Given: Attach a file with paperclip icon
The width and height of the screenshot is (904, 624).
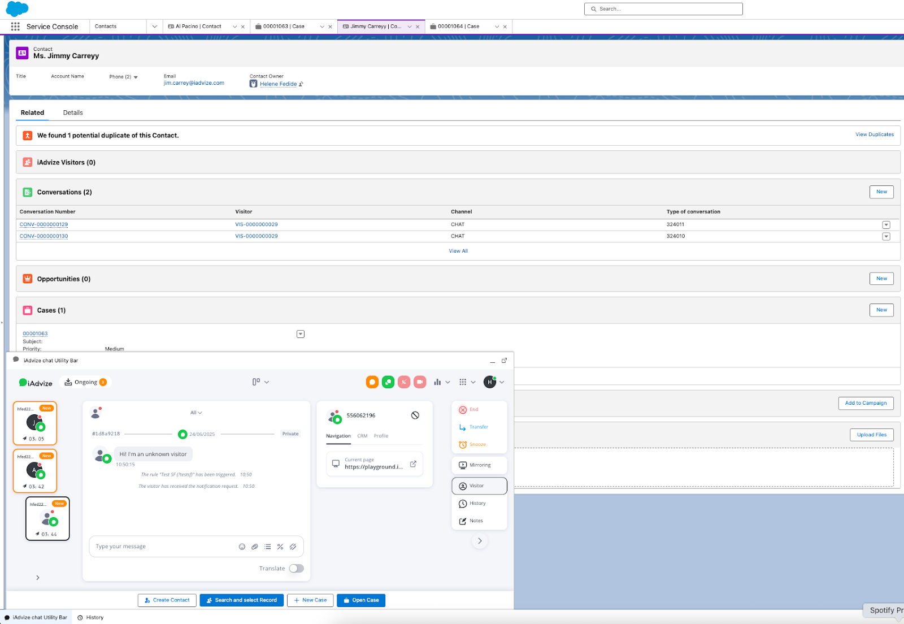Looking at the screenshot, I should click(x=255, y=547).
